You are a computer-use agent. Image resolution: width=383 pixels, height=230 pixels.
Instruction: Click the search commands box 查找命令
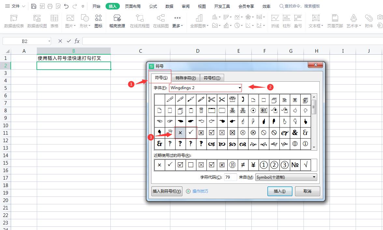tap(300, 6)
